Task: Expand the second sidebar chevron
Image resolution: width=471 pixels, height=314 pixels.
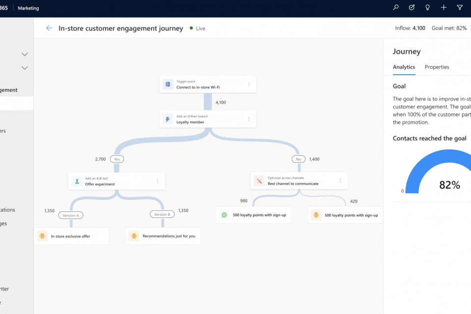Action: (25, 68)
